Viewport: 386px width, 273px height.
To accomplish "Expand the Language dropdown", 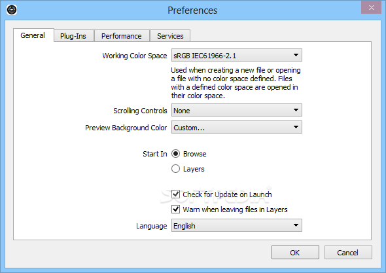I will [x=237, y=225].
